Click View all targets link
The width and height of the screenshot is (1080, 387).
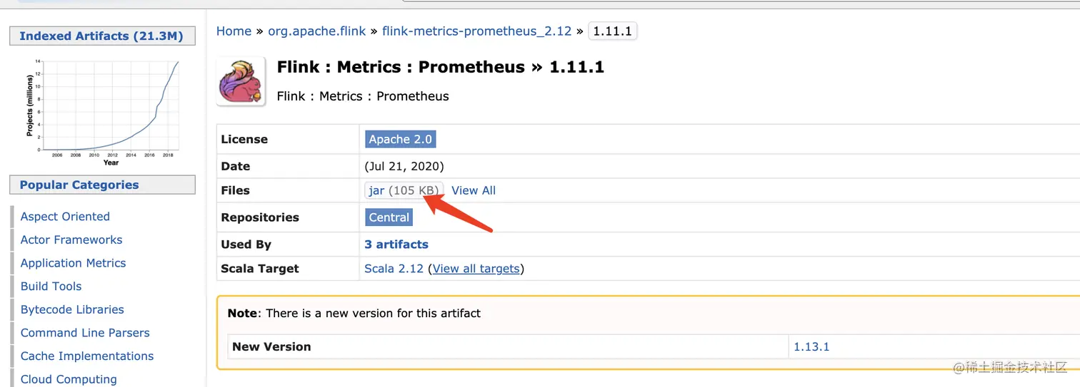[x=476, y=269]
